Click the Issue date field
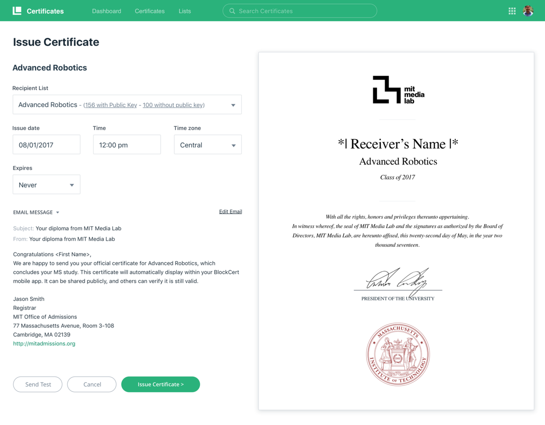This screenshot has width=545, height=425. click(46, 144)
